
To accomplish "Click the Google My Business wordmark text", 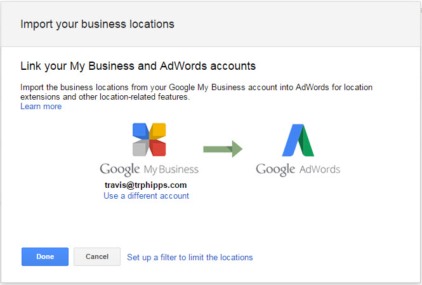I will 149,169.
